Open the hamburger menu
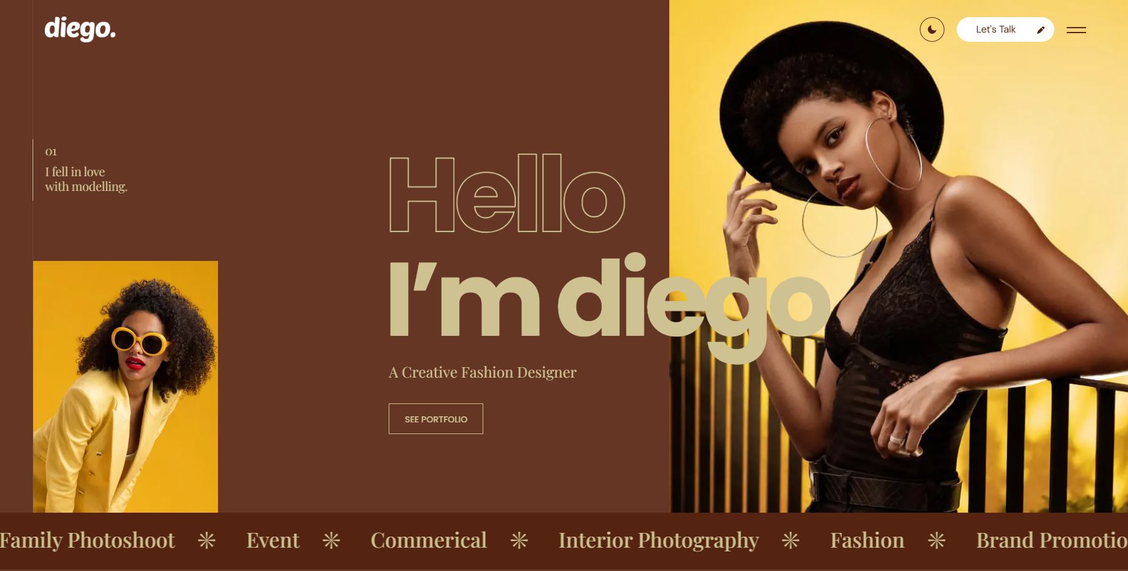Viewport: 1128px width, 571px height. (1076, 29)
